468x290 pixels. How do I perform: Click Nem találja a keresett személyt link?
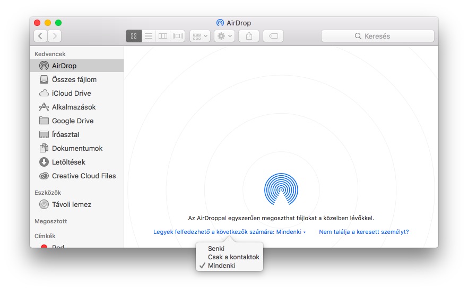363,232
